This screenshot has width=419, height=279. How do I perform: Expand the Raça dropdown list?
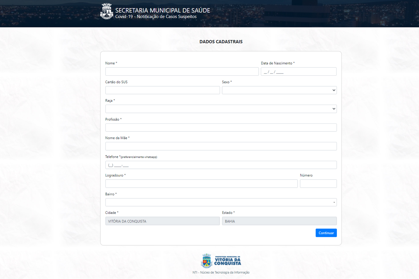221,109
